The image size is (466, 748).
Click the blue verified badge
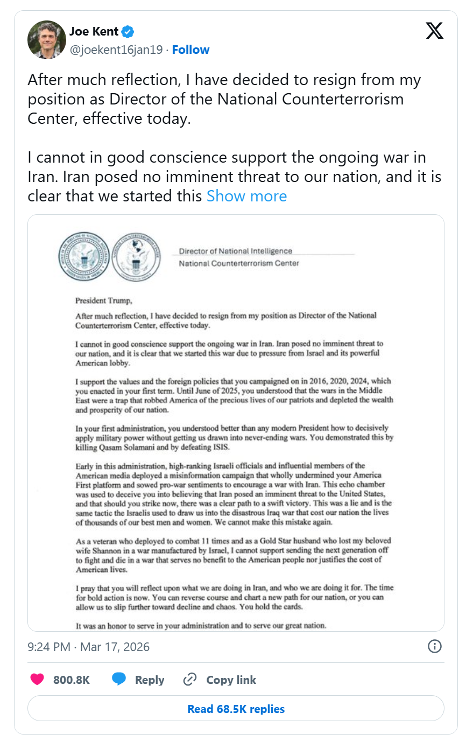[128, 32]
